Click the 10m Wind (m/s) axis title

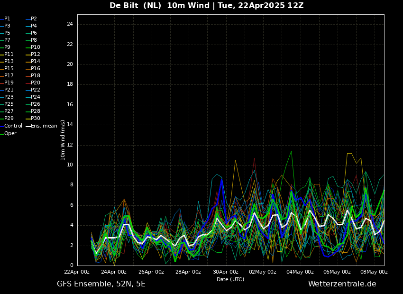click(x=63, y=140)
